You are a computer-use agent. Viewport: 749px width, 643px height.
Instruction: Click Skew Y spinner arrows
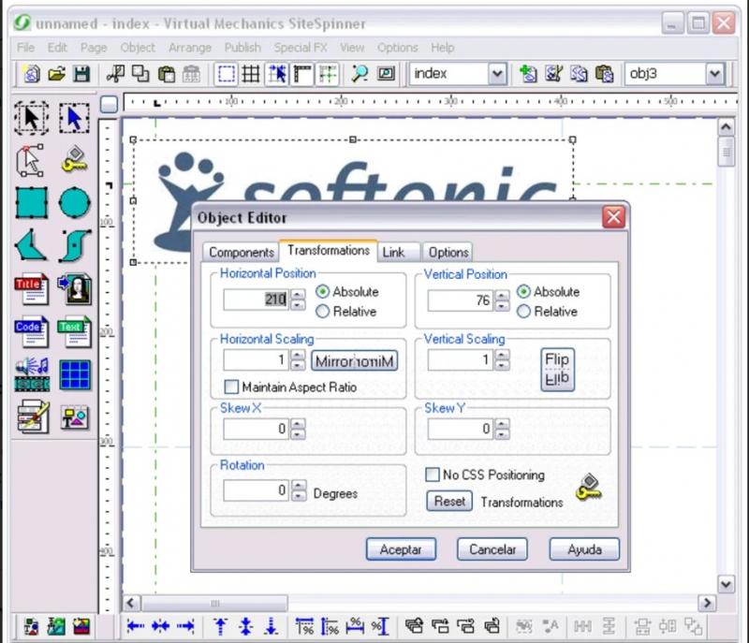(502, 429)
